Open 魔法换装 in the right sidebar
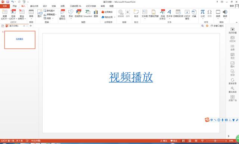This screenshot has width=239, height=144. click(232, 90)
